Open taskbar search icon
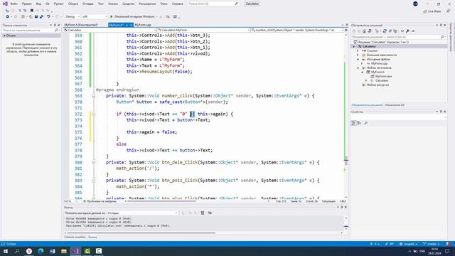The width and height of the screenshot is (455, 256). [x=17, y=251]
